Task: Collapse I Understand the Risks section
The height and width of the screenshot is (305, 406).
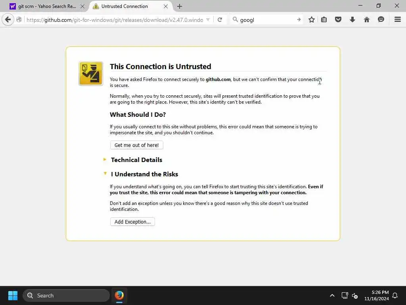Action: 144,174
